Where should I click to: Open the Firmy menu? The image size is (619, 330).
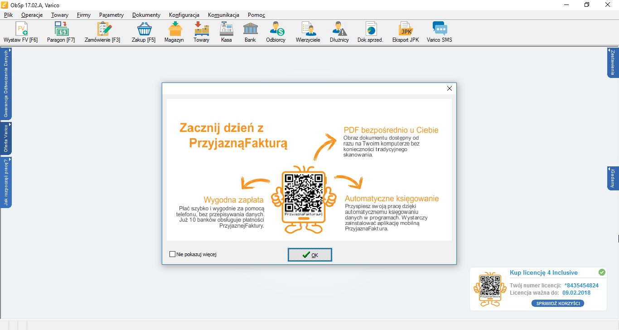pyautogui.click(x=84, y=15)
